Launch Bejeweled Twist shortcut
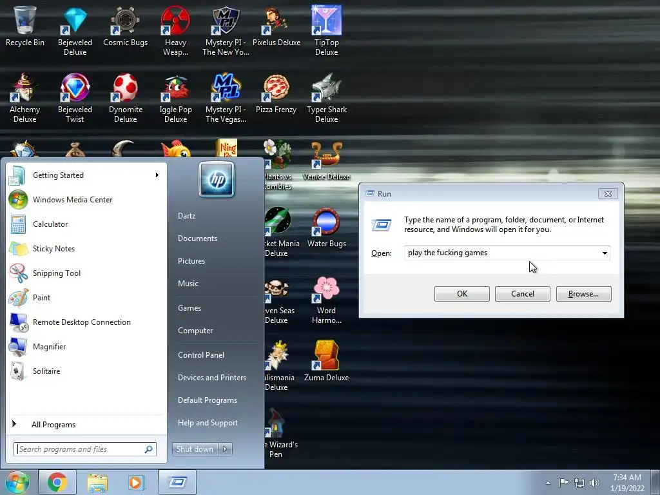 (x=75, y=98)
